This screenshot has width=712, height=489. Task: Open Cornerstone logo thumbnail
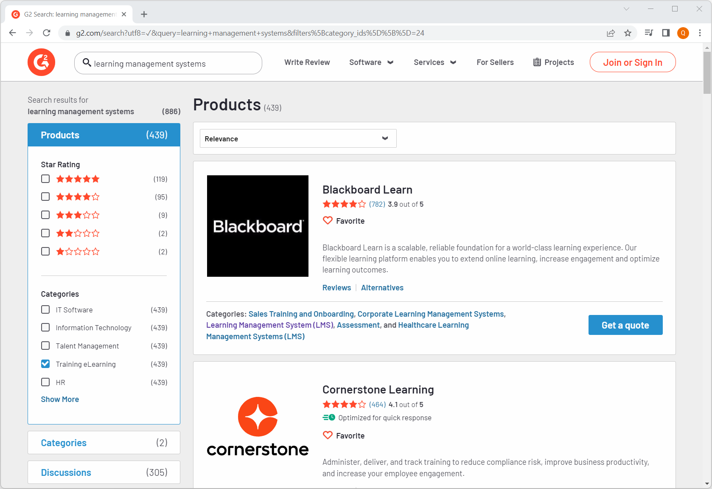pos(258,427)
